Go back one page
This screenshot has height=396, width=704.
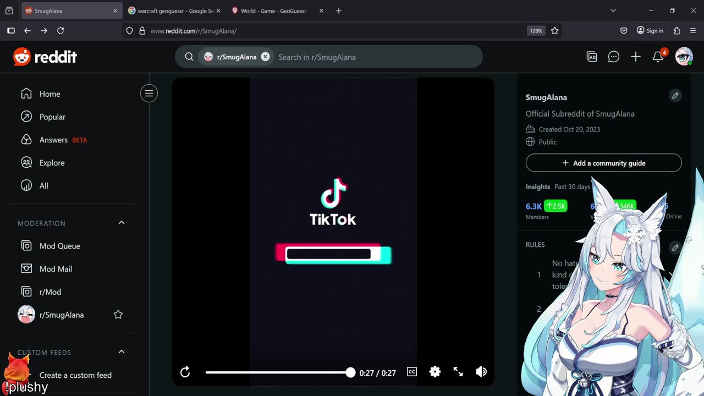click(x=28, y=31)
